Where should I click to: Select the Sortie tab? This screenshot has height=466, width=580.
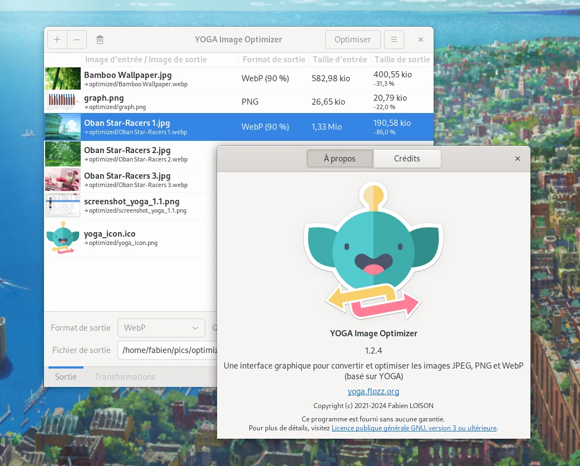(66, 377)
